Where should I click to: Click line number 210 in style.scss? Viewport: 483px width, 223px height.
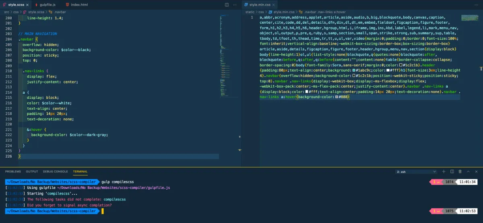tap(8, 71)
